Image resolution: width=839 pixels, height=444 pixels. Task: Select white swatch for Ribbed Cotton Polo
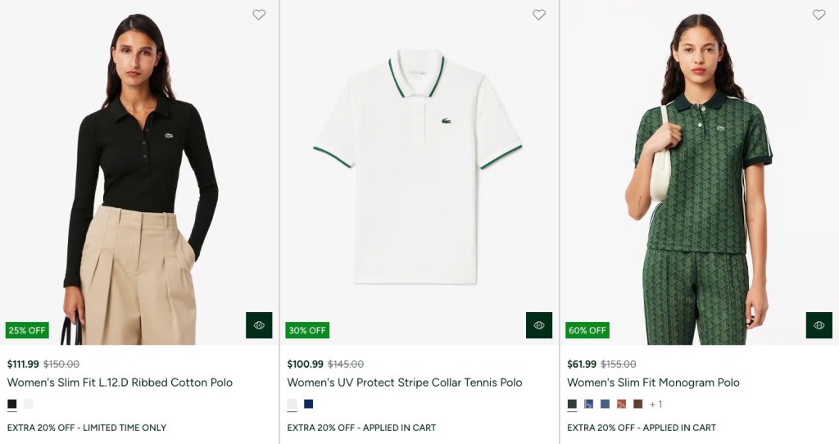coord(29,404)
